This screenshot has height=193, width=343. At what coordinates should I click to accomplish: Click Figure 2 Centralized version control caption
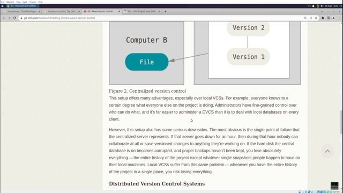(147, 91)
